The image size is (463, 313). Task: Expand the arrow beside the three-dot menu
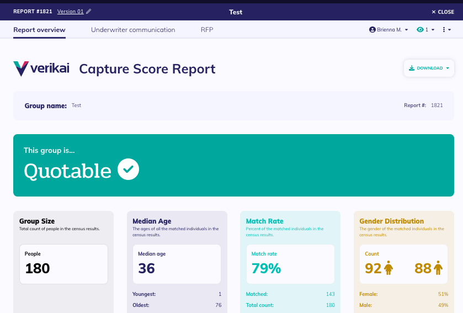(449, 30)
